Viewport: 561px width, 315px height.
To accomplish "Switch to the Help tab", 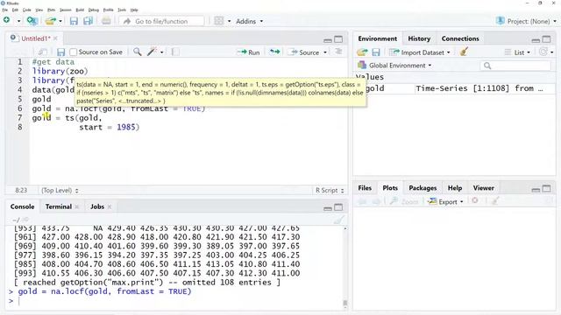I will click(x=455, y=188).
